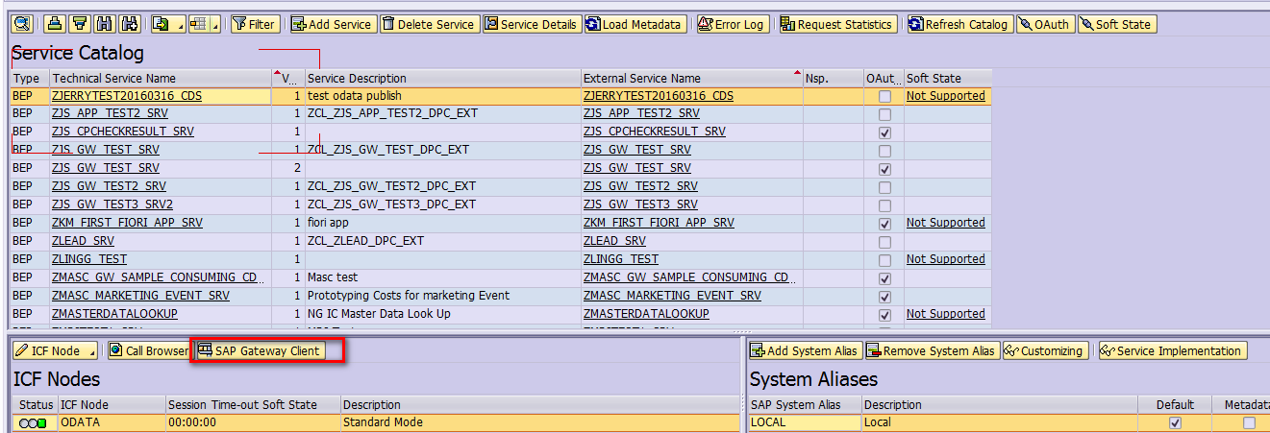Click the Find Next binoculars icon
Image resolution: width=1270 pixels, height=433 pixels.
[x=131, y=24]
